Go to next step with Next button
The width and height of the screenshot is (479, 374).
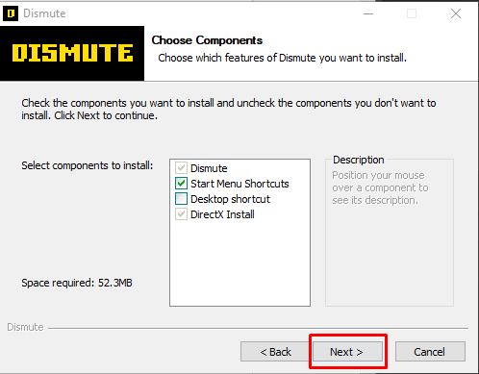pos(347,352)
